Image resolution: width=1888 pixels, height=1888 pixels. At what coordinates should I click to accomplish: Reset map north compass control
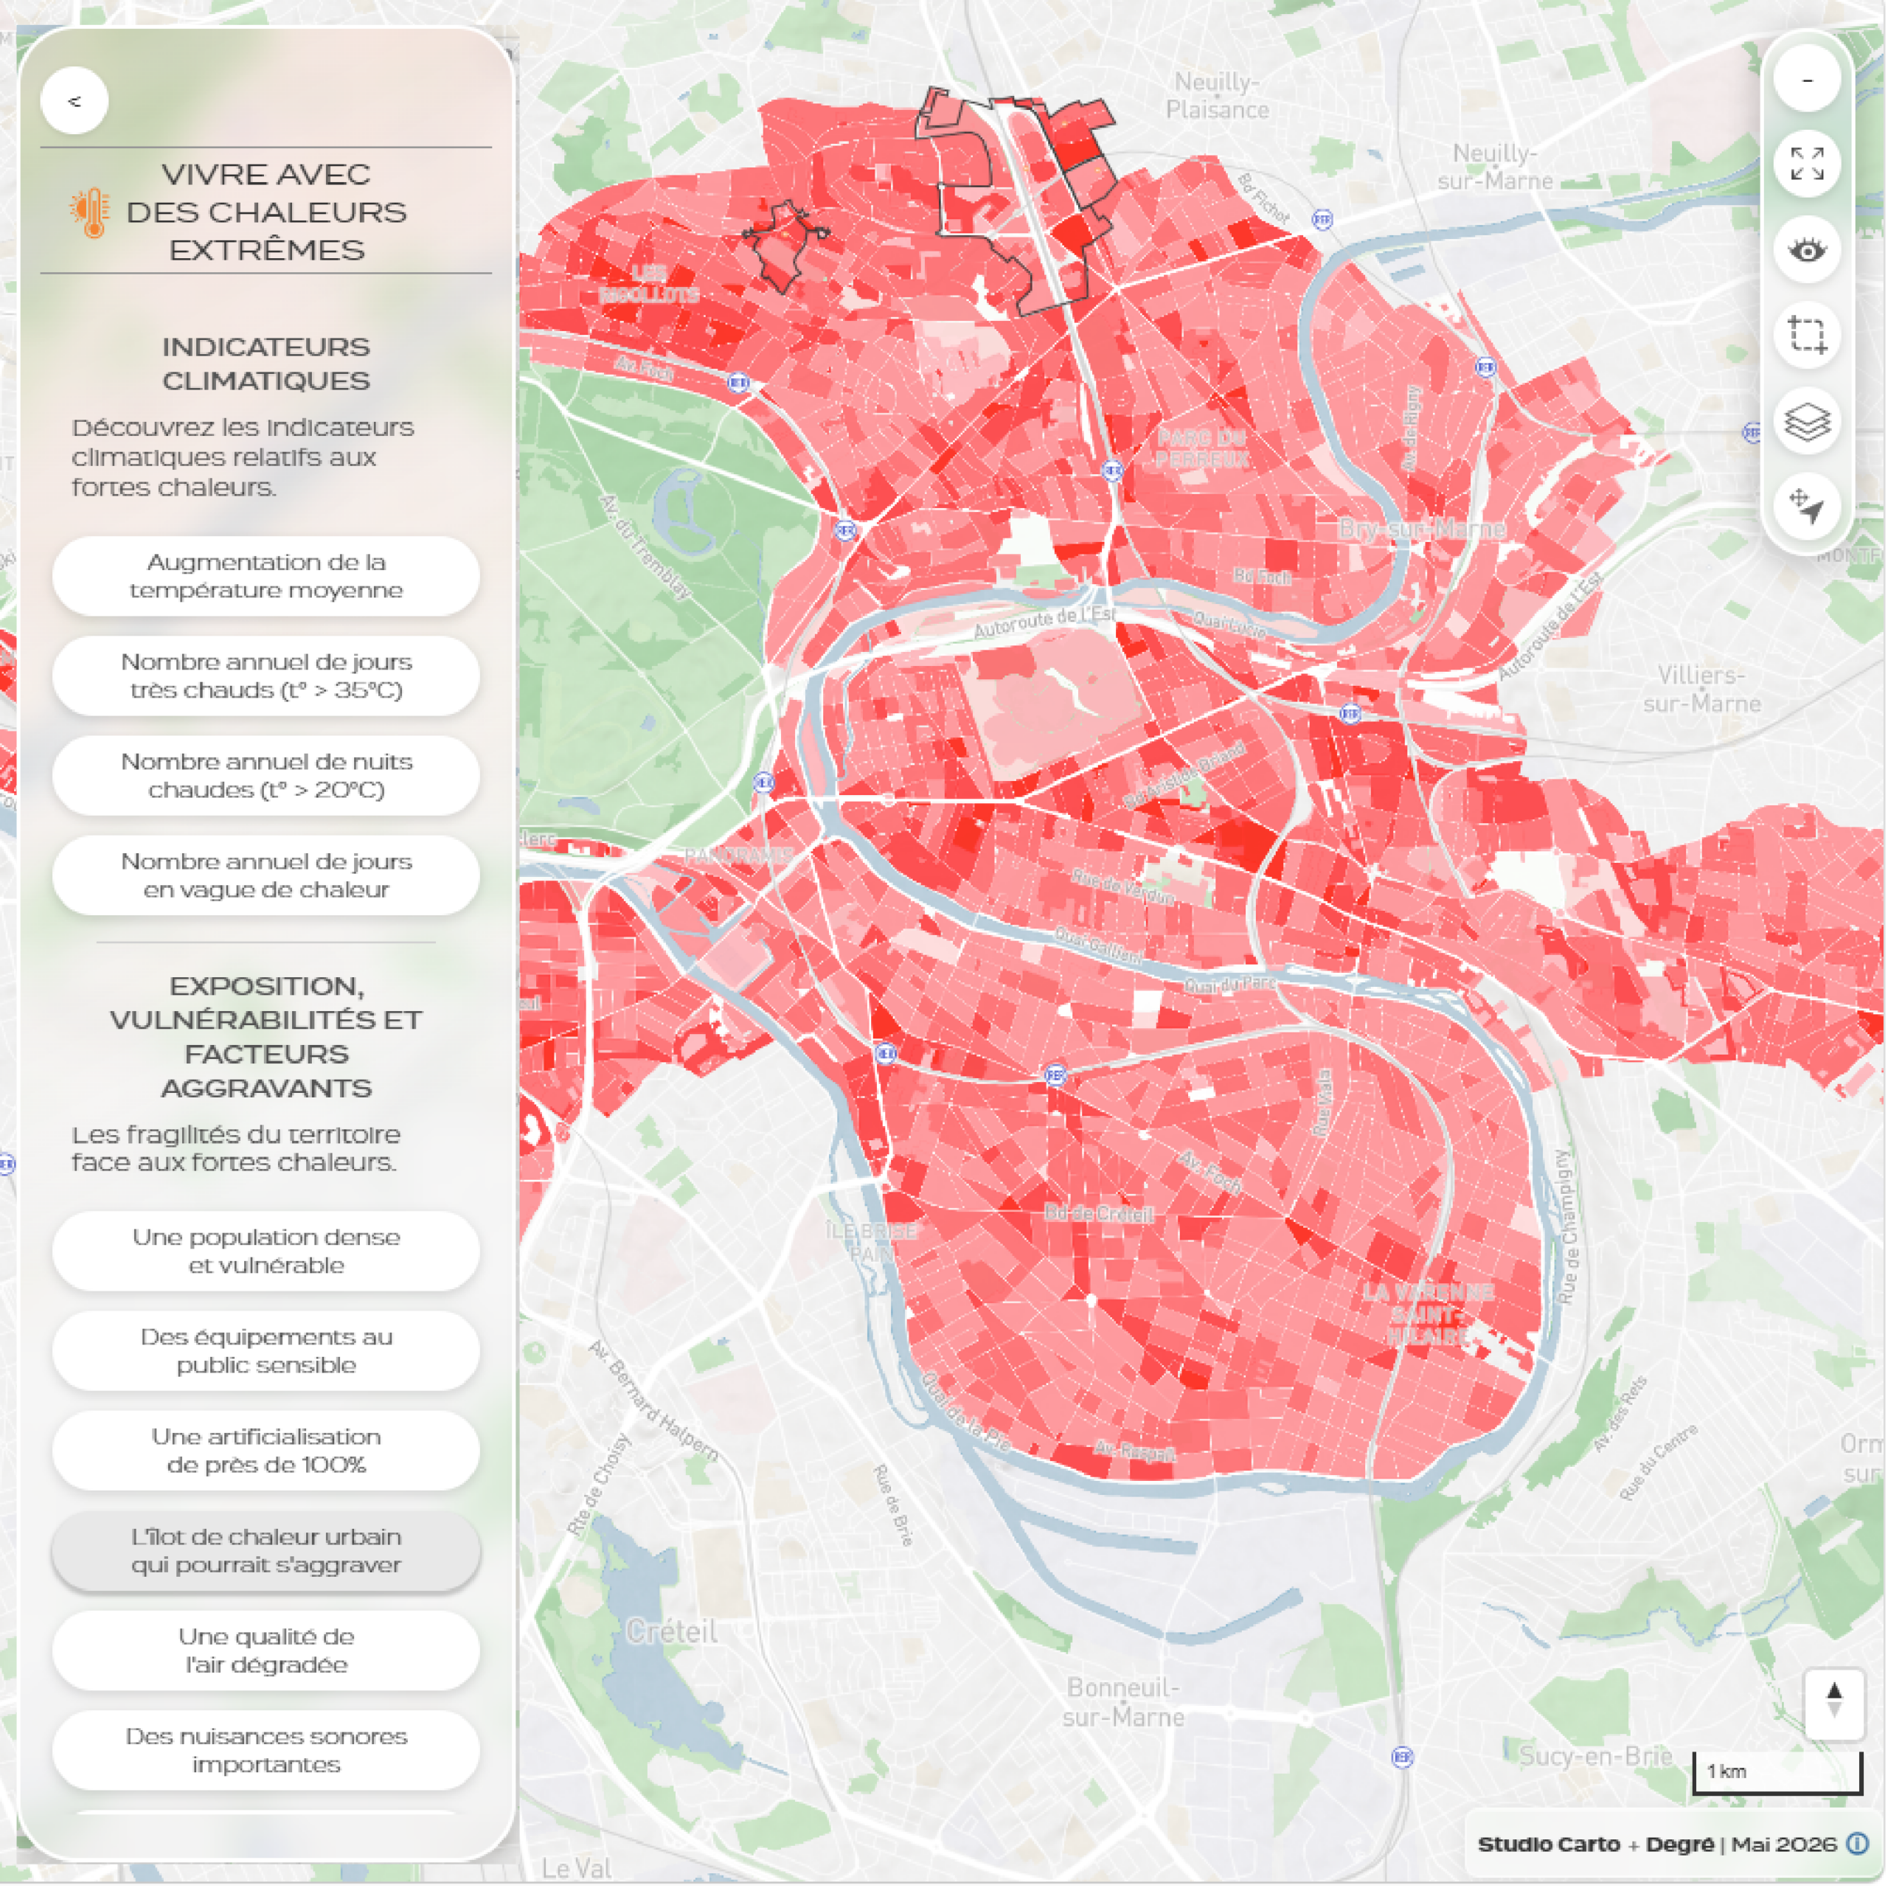pos(1833,1704)
